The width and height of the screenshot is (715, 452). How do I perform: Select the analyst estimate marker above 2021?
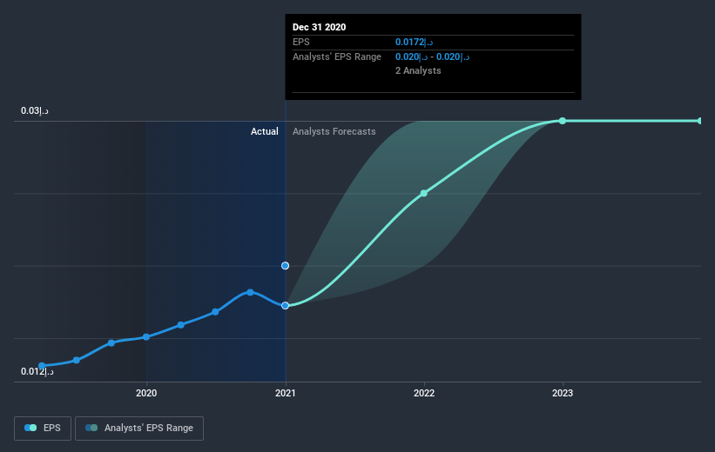[285, 265]
